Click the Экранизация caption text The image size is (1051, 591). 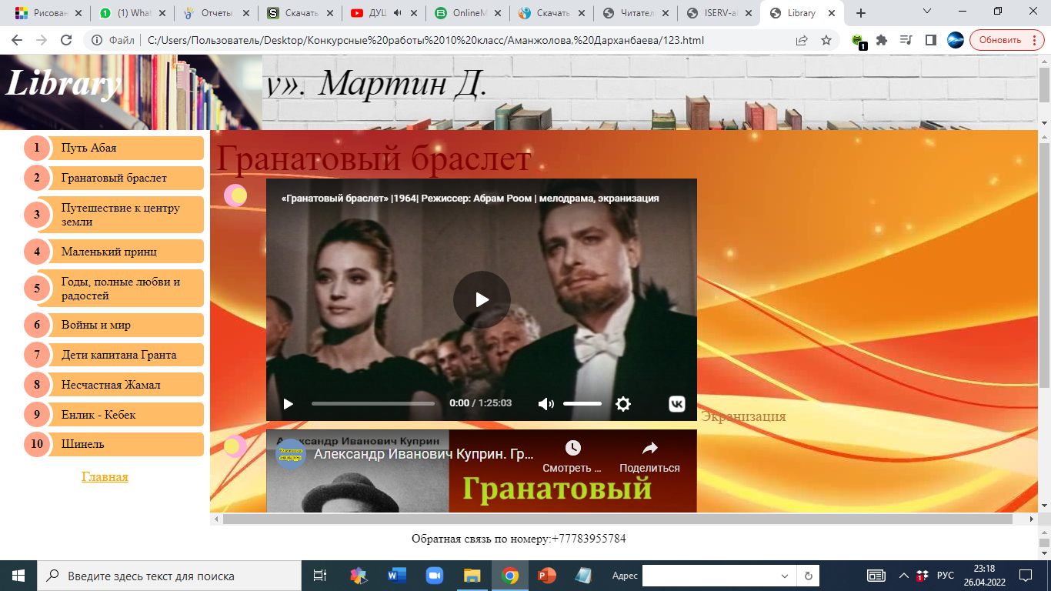(743, 416)
